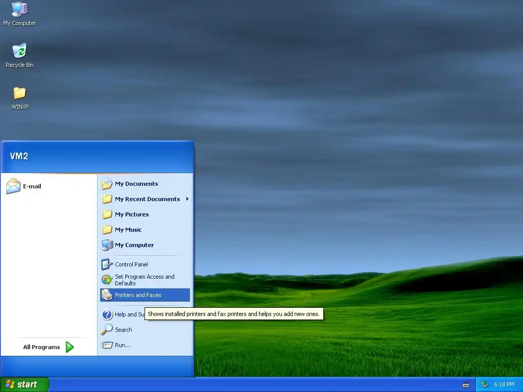
Task: Click the keyboard icon in the taskbar
Action: pyautogui.click(x=466, y=385)
